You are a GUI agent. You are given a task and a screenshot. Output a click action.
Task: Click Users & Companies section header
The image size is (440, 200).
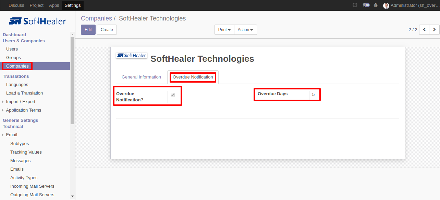pyautogui.click(x=24, y=41)
